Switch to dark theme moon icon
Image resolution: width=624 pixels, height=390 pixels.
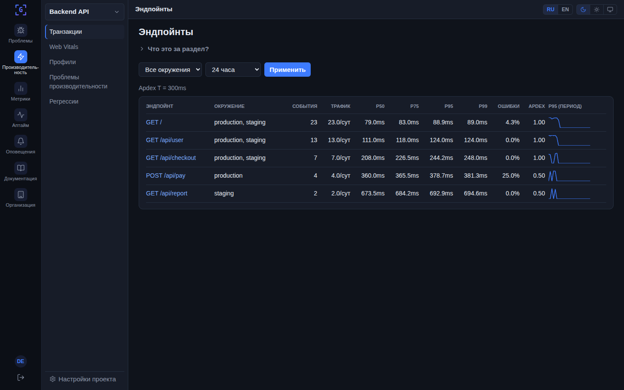point(583,10)
